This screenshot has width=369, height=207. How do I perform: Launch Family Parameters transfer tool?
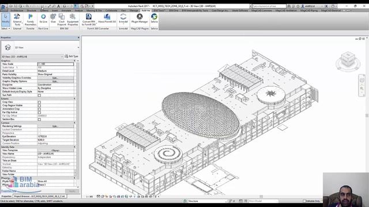coord(31,20)
